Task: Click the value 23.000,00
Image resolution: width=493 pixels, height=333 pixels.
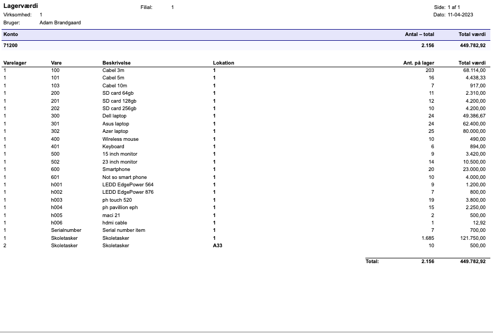Action: pos(474,169)
